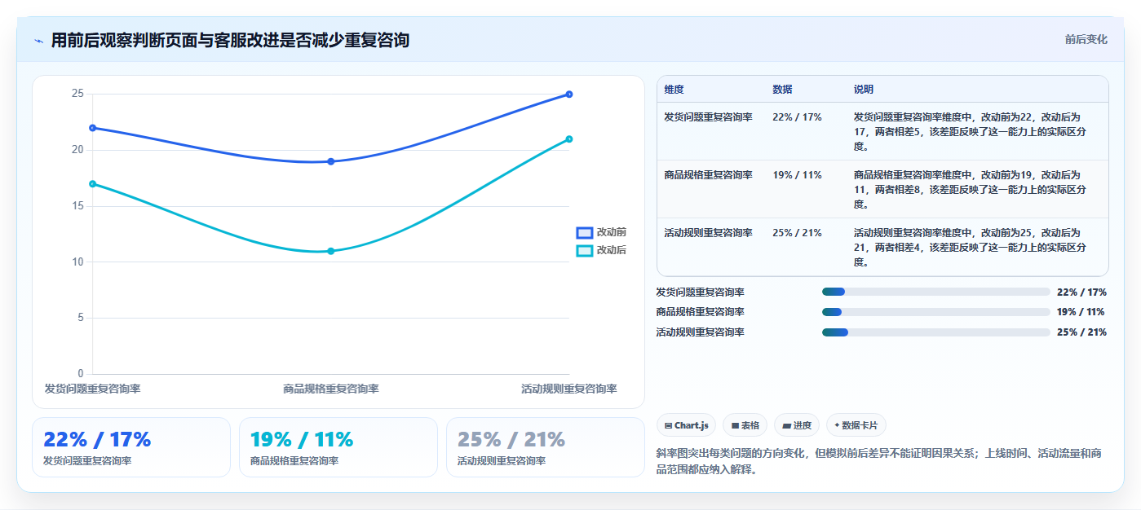This screenshot has height=510, width=1141.
Task: Select the Chart.js tag chip
Action: tap(686, 425)
